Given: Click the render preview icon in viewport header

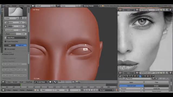Looking at the screenshot, I should 76,82.
